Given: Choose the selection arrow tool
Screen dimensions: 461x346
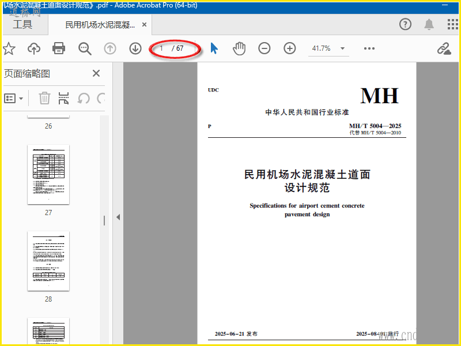Looking at the screenshot, I should [214, 48].
